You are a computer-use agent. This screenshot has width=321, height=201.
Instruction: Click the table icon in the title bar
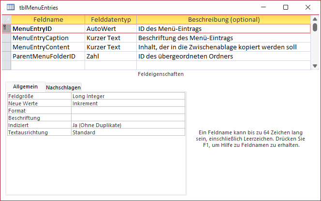click(x=10, y=7)
